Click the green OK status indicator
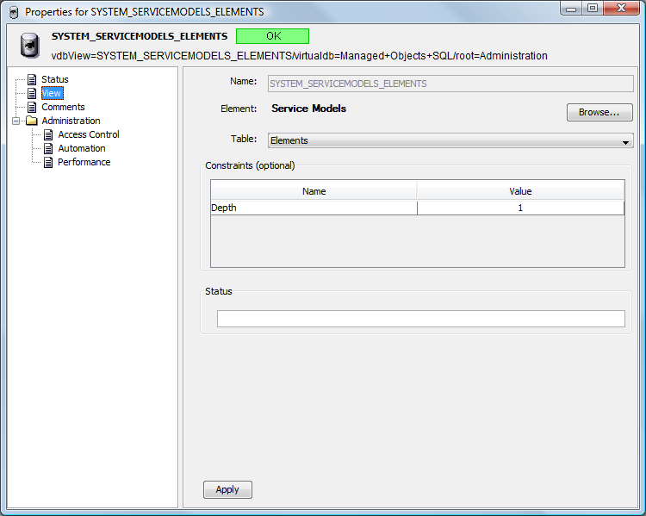Screen dimensions: 646x516 click(x=273, y=36)
